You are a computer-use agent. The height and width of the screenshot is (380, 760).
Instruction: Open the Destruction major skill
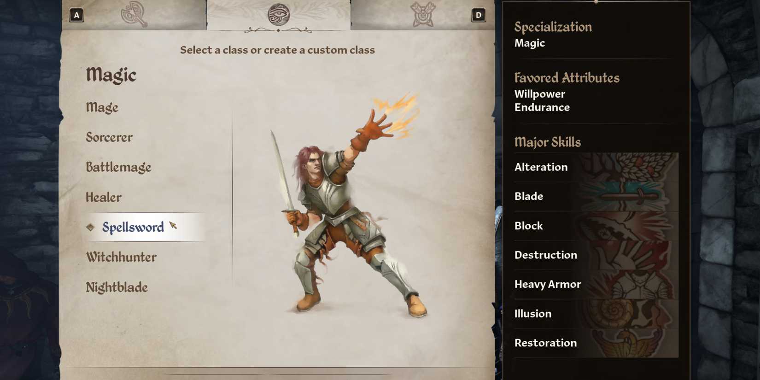coord(596,255)
